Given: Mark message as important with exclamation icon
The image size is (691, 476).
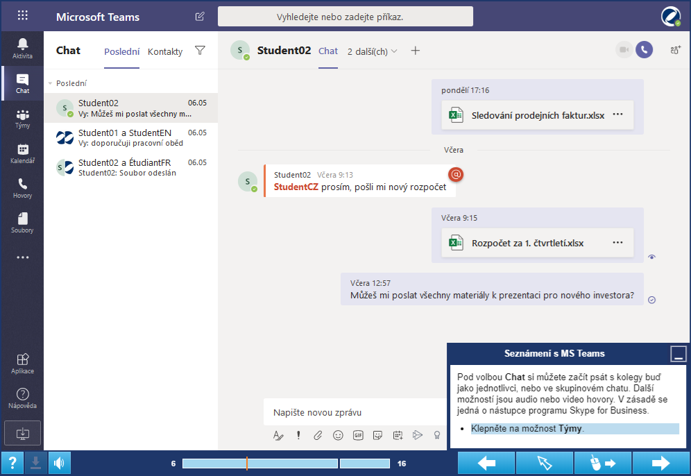Looking at the screenshot, I should coord(298,436).
